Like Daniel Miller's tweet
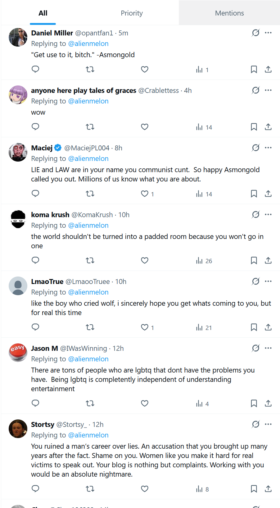 pyautogui.click(x=145, y=70)
